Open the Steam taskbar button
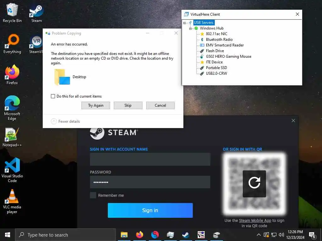 tap(186, 235)
